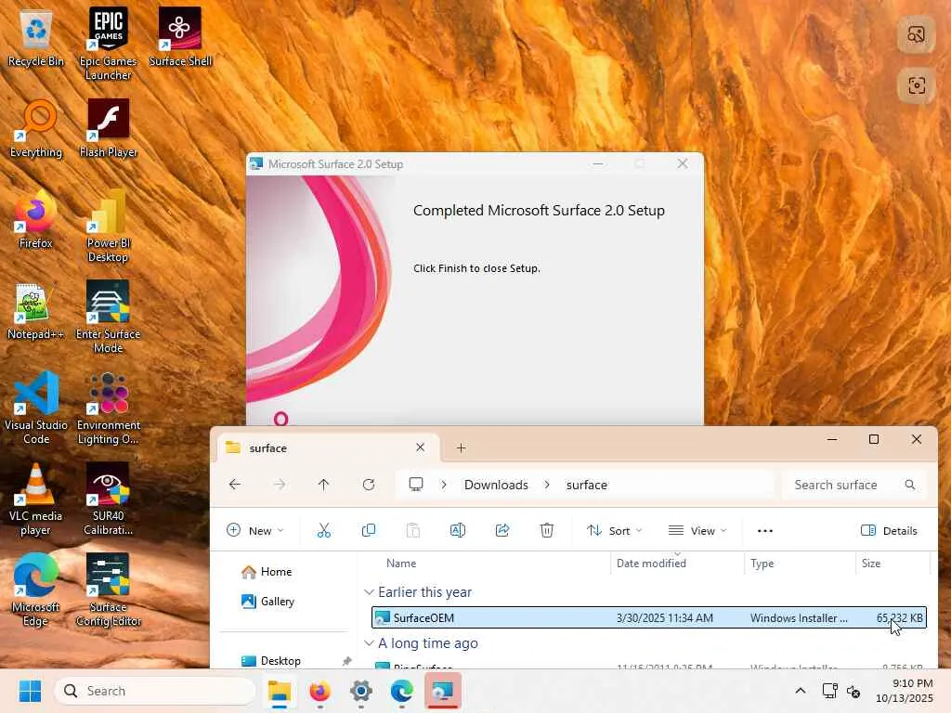Close the Microsoft Surface 2.0 Setup window
Screen dimensions: 951x713
(x=683, y=163)
